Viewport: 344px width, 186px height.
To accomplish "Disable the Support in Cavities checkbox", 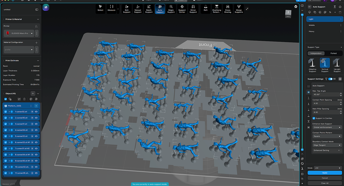I will point(314,118).
